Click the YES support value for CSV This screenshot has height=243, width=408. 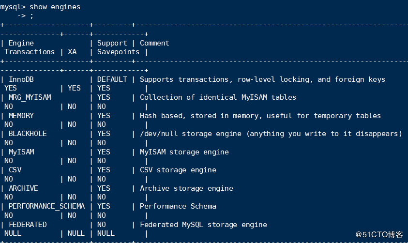pyautogui.click(x=104, y=170)
